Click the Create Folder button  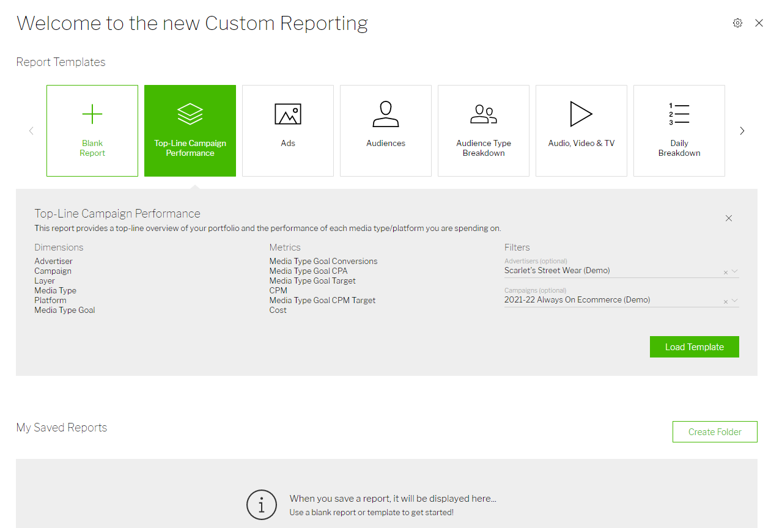click(x=715, y=431)
